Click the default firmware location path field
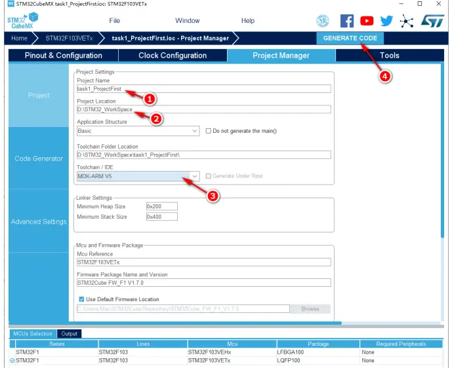The image size is (450, 368). pos(183,308)
